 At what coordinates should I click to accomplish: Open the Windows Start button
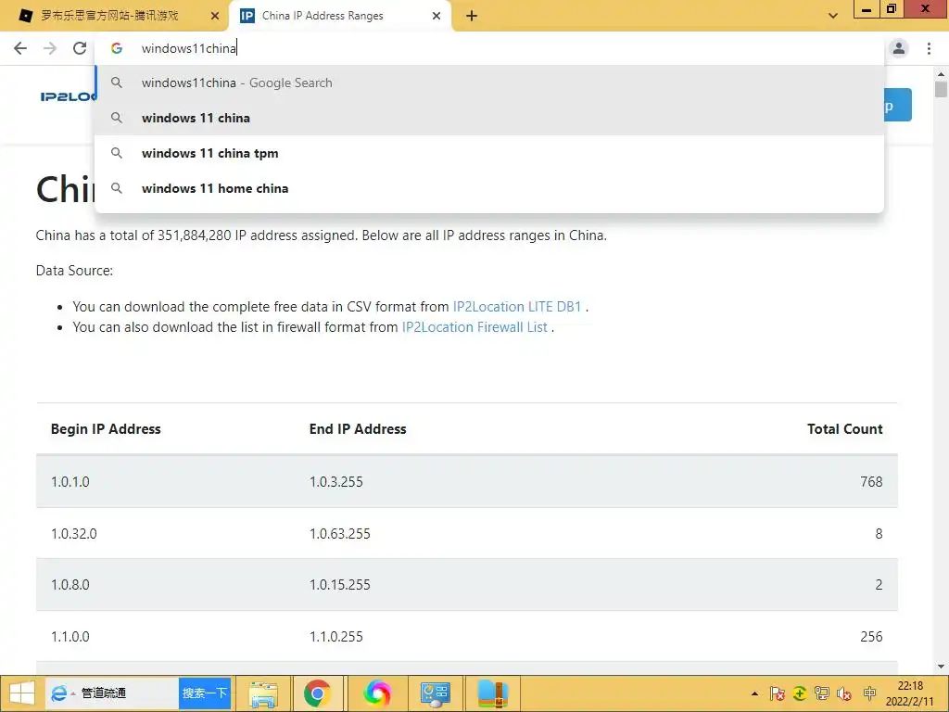click(22, 693)
